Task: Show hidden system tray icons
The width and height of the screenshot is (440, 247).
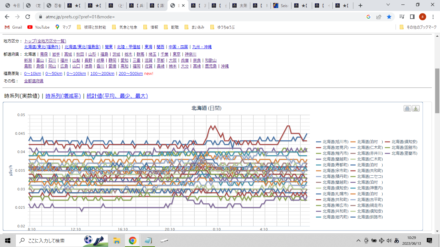Action: [x=358, y=240]
